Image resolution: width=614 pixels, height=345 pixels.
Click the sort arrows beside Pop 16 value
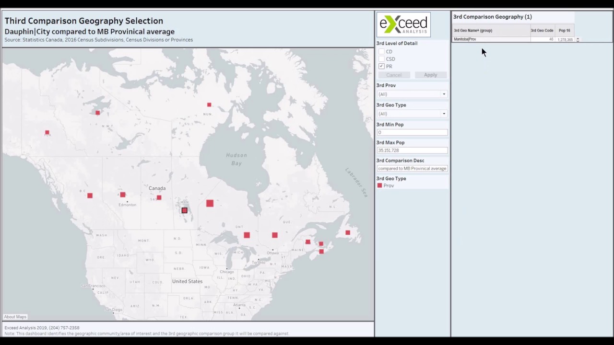(x=578, y=40)
